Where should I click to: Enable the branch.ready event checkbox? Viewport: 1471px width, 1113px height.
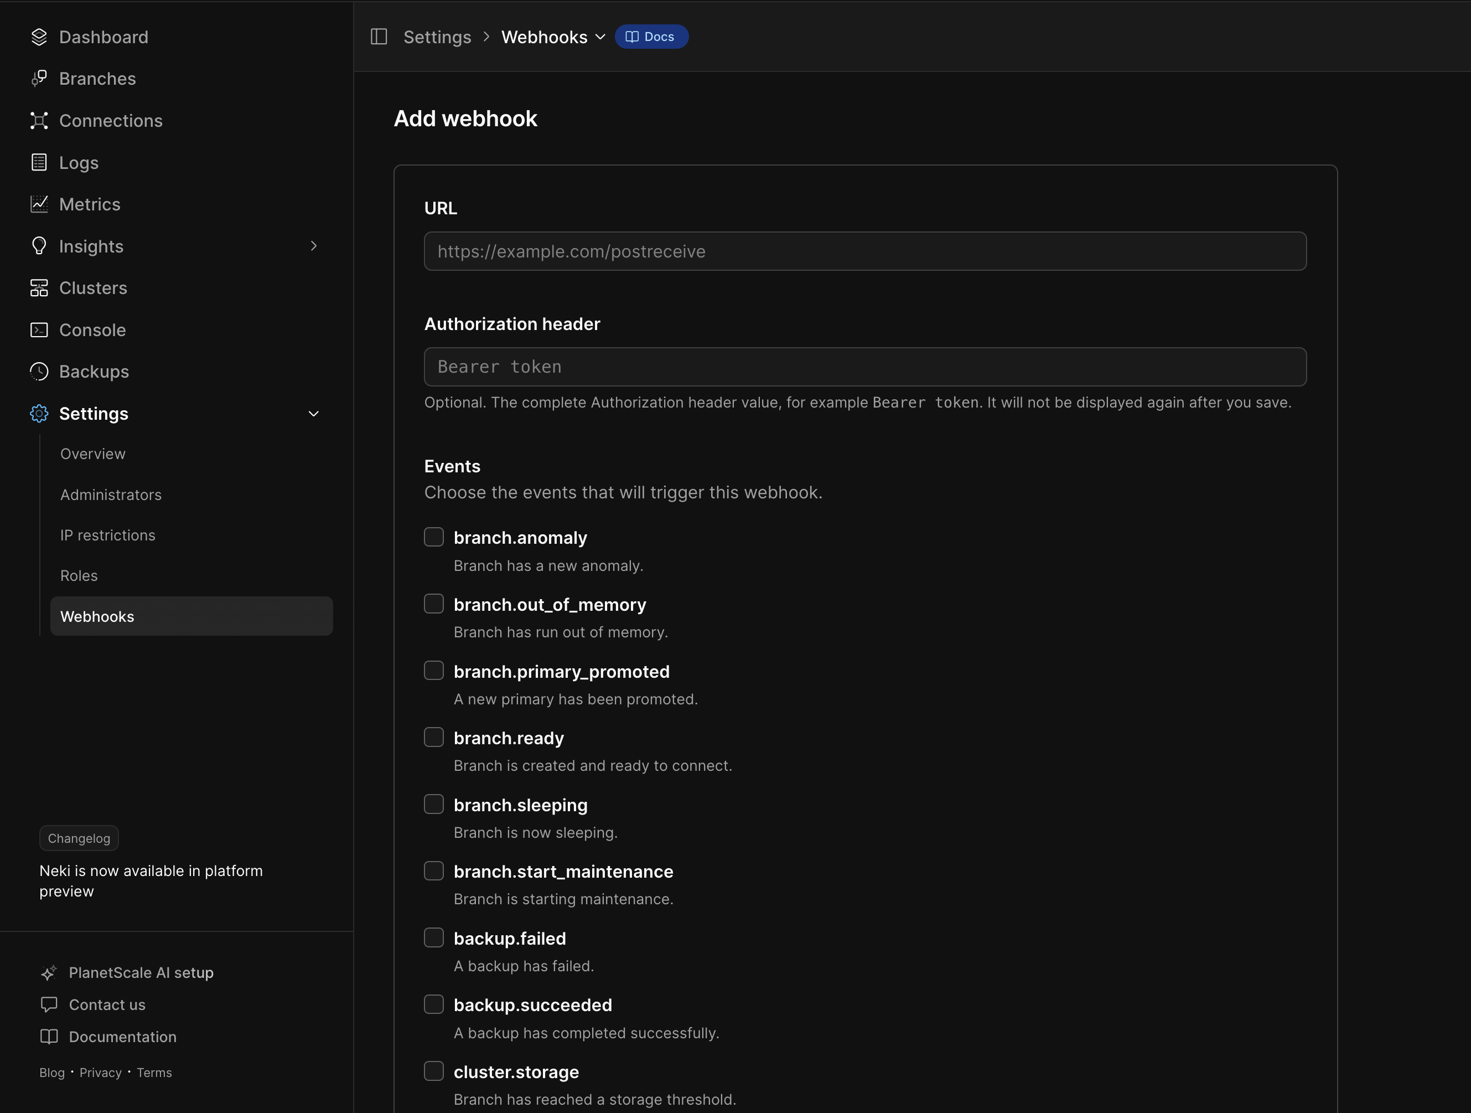click(x=433, y=737)
